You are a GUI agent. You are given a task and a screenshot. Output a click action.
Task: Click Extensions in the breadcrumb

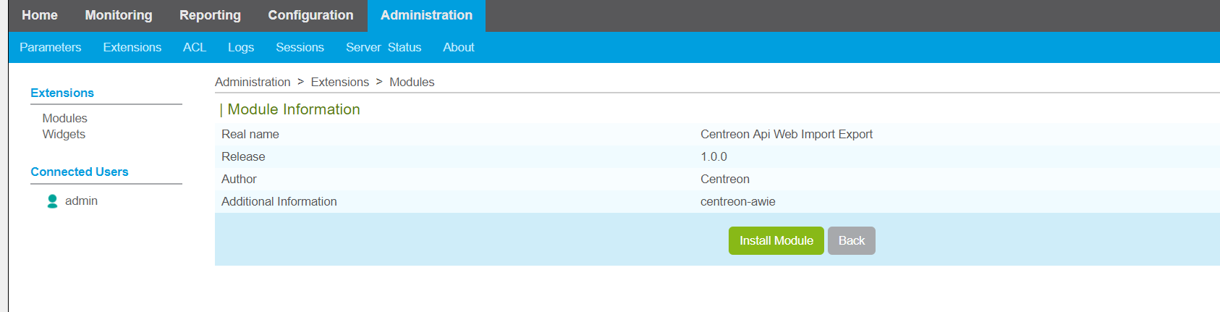[x=340, y=82]
